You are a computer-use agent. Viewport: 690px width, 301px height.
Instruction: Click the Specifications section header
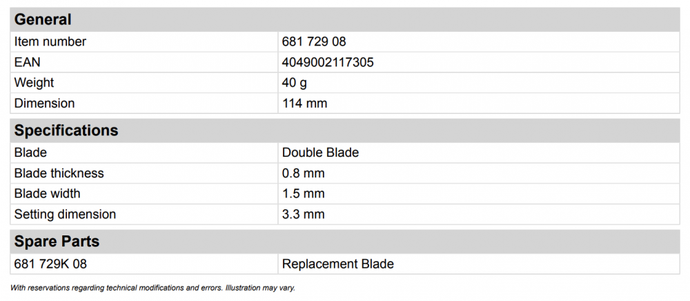tap(345, 130)
